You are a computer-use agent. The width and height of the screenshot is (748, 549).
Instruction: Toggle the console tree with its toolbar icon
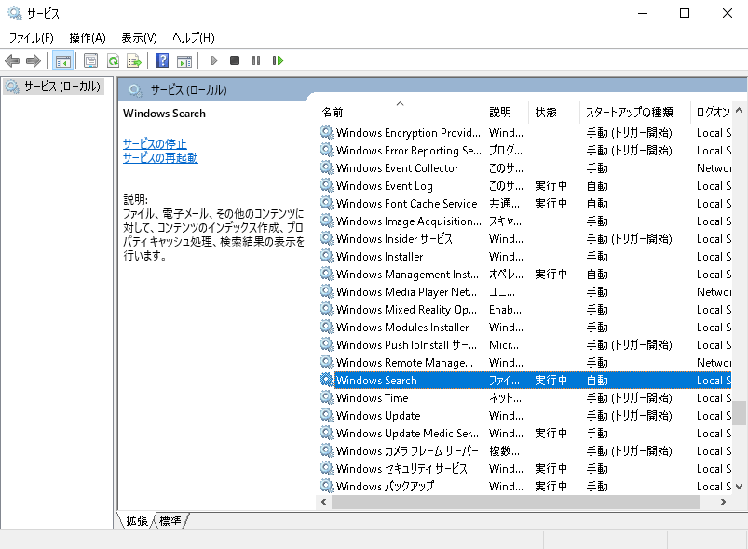[63, 60]
